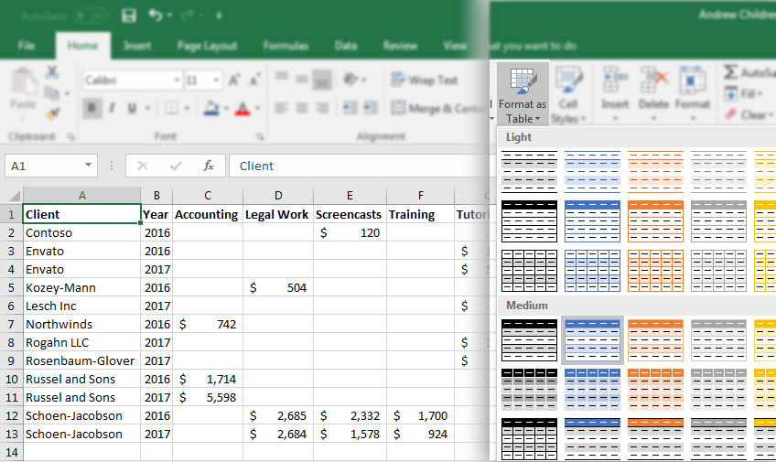
Task: Open Cell Styles gallery
Action: pos(568,94)
